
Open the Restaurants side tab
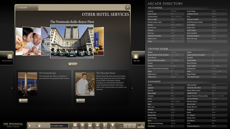(7, 58)
